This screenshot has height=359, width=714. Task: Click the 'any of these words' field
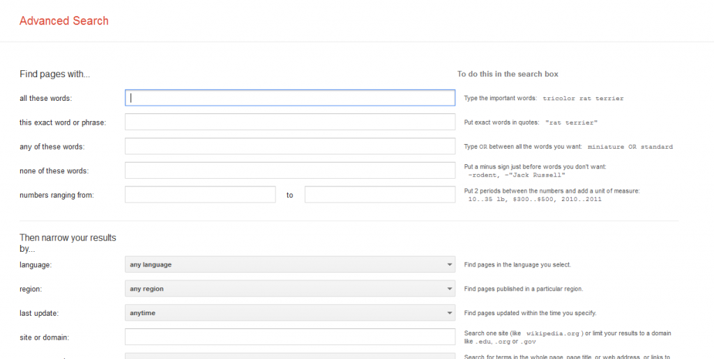pos(290,146)
